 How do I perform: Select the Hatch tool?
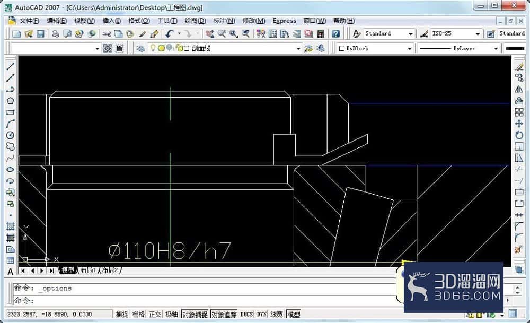click(x=10, y=226)
